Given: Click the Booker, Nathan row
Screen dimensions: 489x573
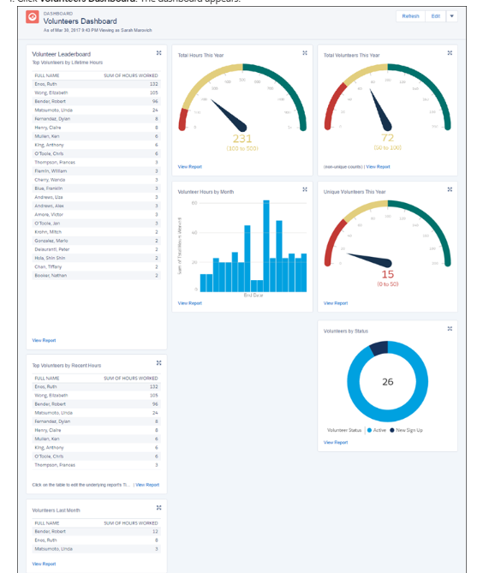Looking at the screenshot, I should (97, 276).
